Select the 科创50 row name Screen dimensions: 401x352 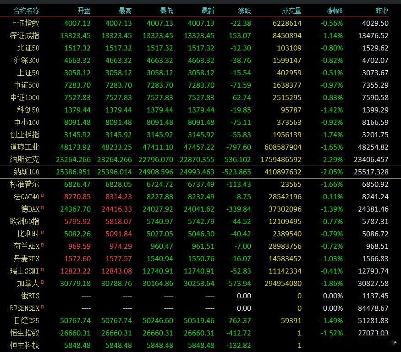(x=28, y=110)
